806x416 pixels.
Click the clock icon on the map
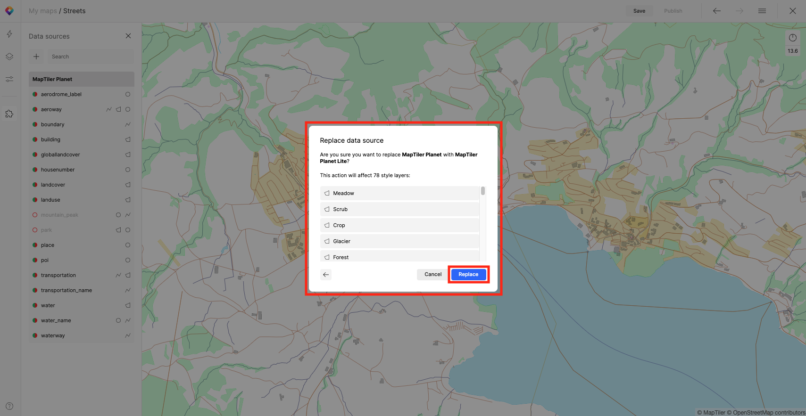click(x=793, y=38)
